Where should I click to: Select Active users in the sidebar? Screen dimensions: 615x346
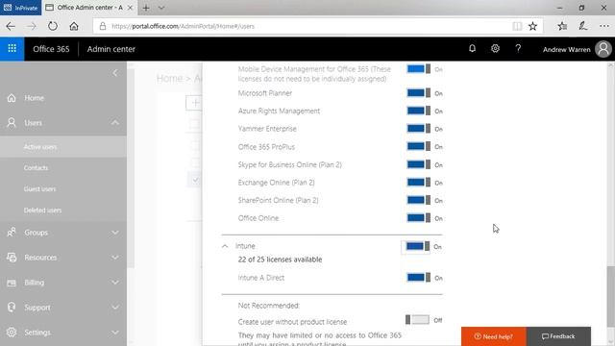tap(63, 147)
